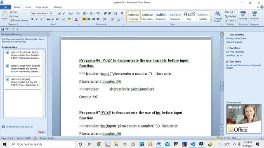This screenshot has height=148, width=264.
Task: Click the Copy button in Clipboard group
Action: click(14, 16)
